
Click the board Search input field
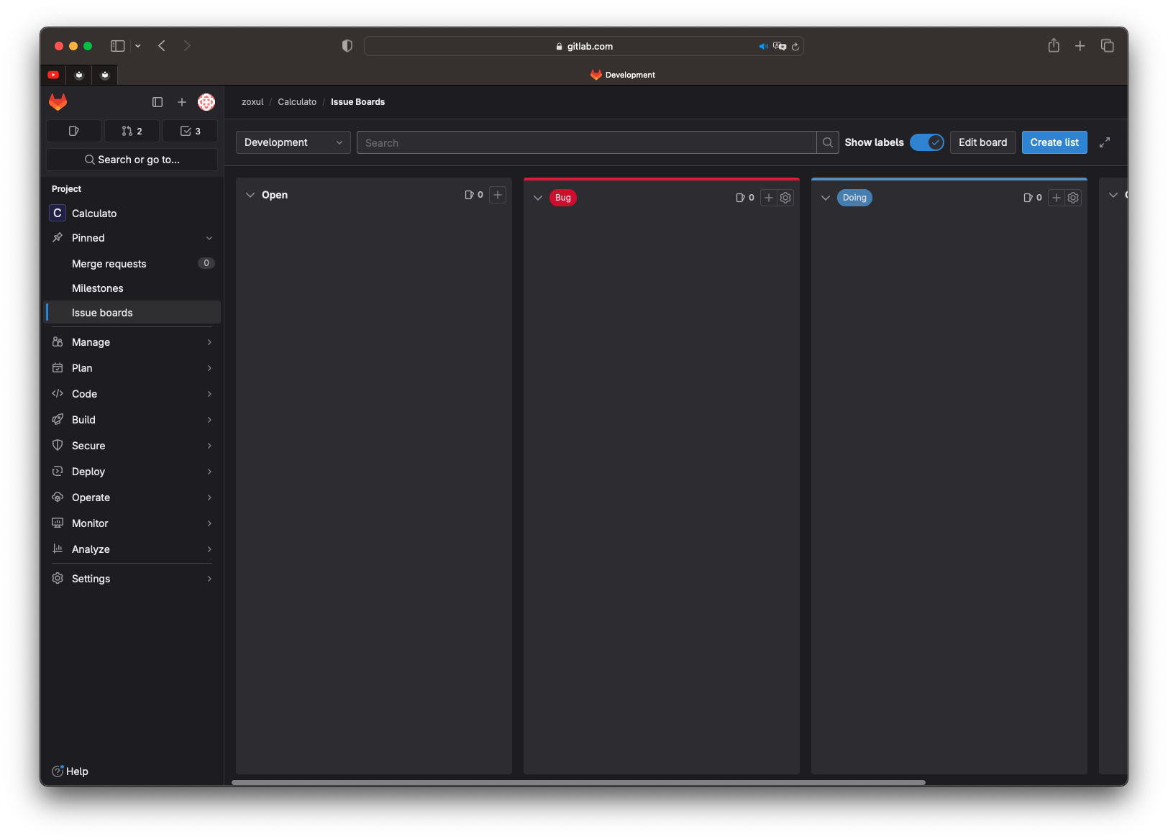(586, 142)
